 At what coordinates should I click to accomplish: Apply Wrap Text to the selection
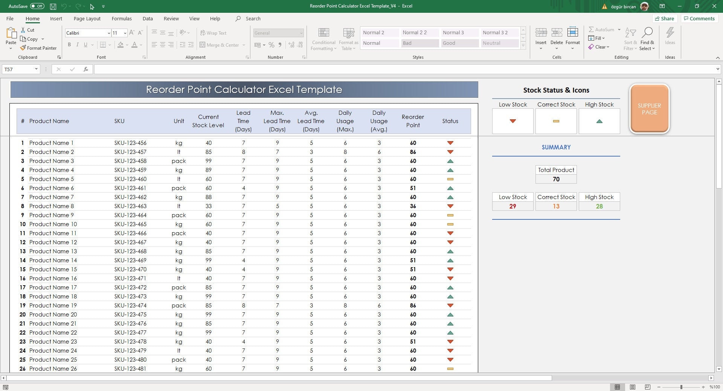[x=213, y=33]
